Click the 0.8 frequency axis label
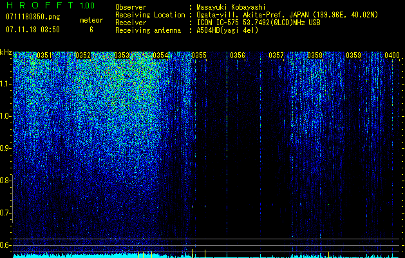This screenshot has height=258, width=405. point(5,181)
